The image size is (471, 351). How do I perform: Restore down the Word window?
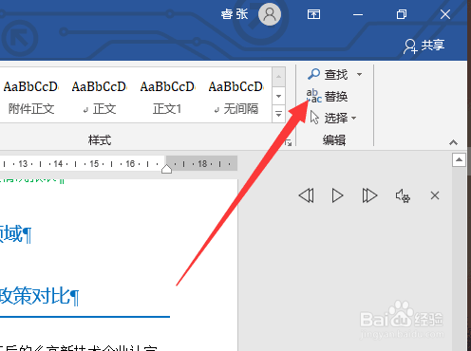[402, 14]
